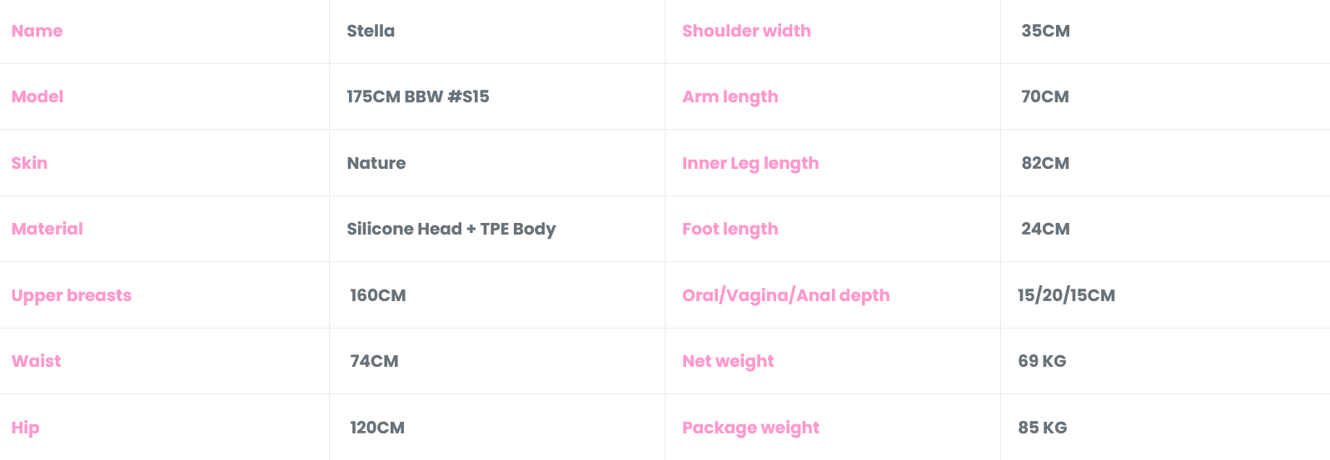This screenshot has width=1330, height=460.
Task: Click the "Waist" label
Action: pyautogui.click(x=37, y=361)
